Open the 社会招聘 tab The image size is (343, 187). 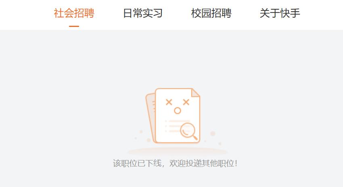[74, 13]
